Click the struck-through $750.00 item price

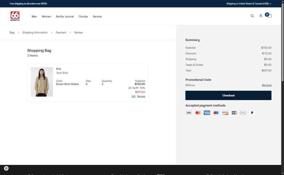(140, 84)
